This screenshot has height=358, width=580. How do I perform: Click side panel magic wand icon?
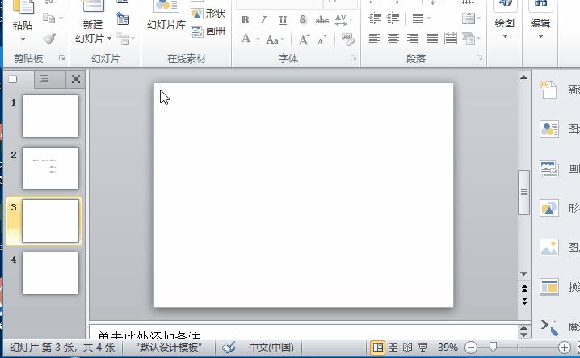pyautogui.click(x=549, y=327)
